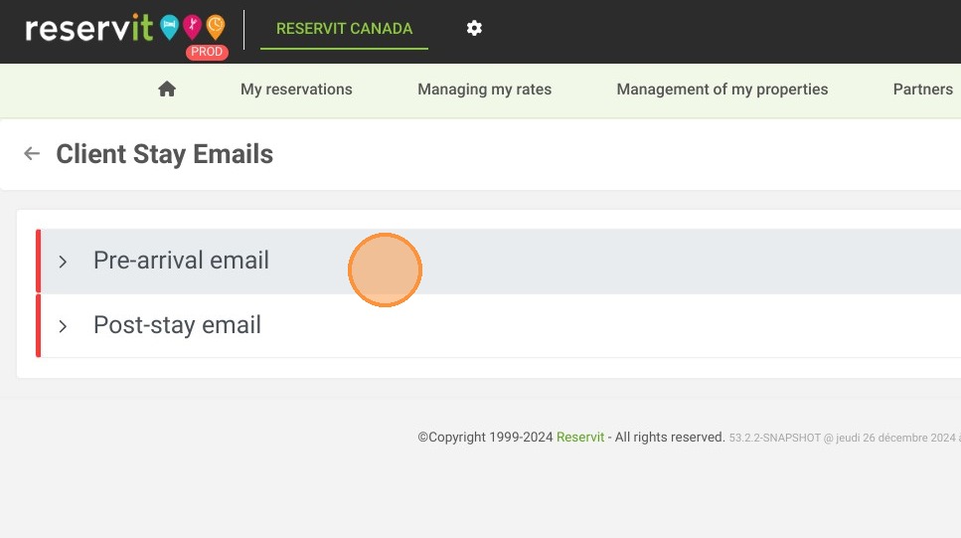The image size is (961, 538).
Task: Click the pink activity pin icon
Action: [x=193, y=27]
